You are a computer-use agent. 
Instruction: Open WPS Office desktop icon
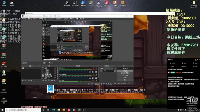click(x=4, y=64)
